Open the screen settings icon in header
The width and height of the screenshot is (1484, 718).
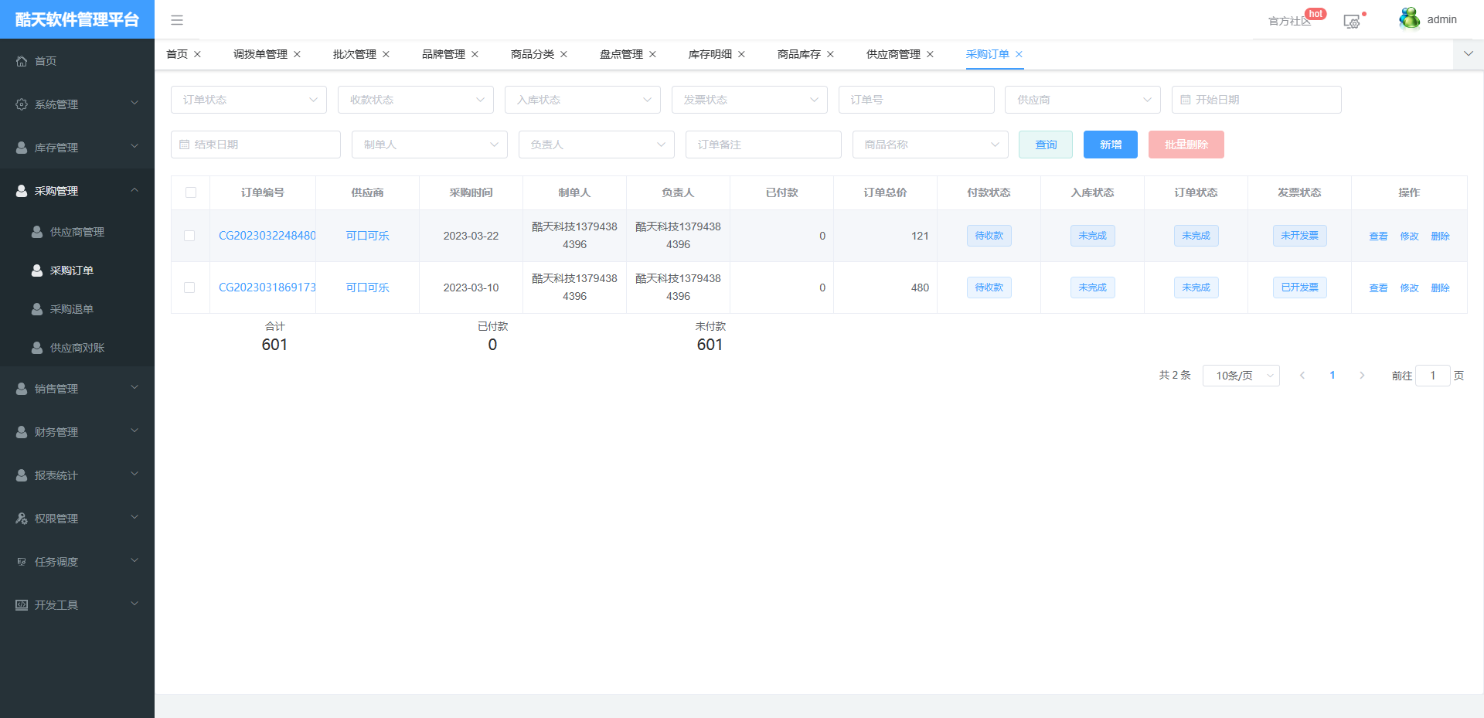1352,22
